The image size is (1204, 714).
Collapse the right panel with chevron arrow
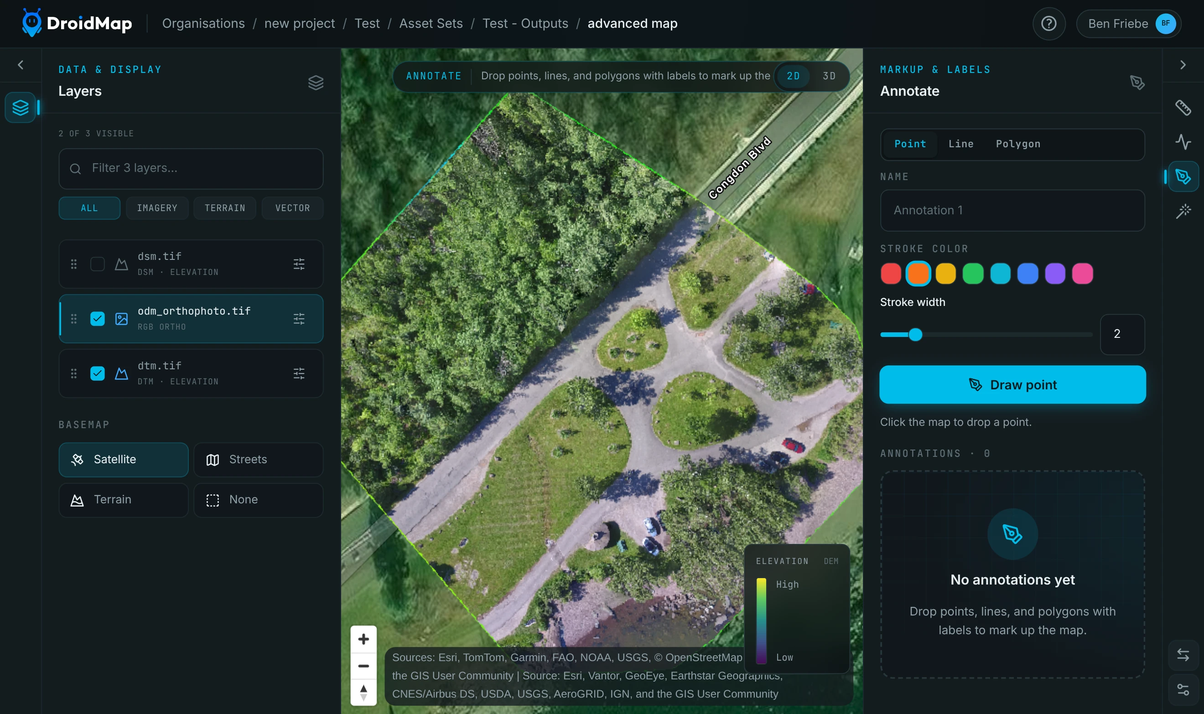1183,65
